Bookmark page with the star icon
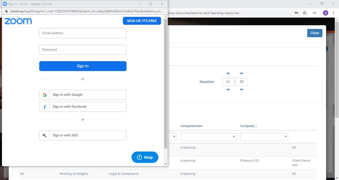 (305, 13)
